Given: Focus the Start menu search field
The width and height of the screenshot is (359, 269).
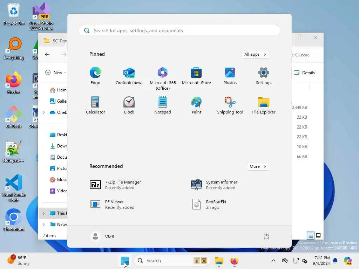Looking at the screenshot, I should (x=179, y=30).
